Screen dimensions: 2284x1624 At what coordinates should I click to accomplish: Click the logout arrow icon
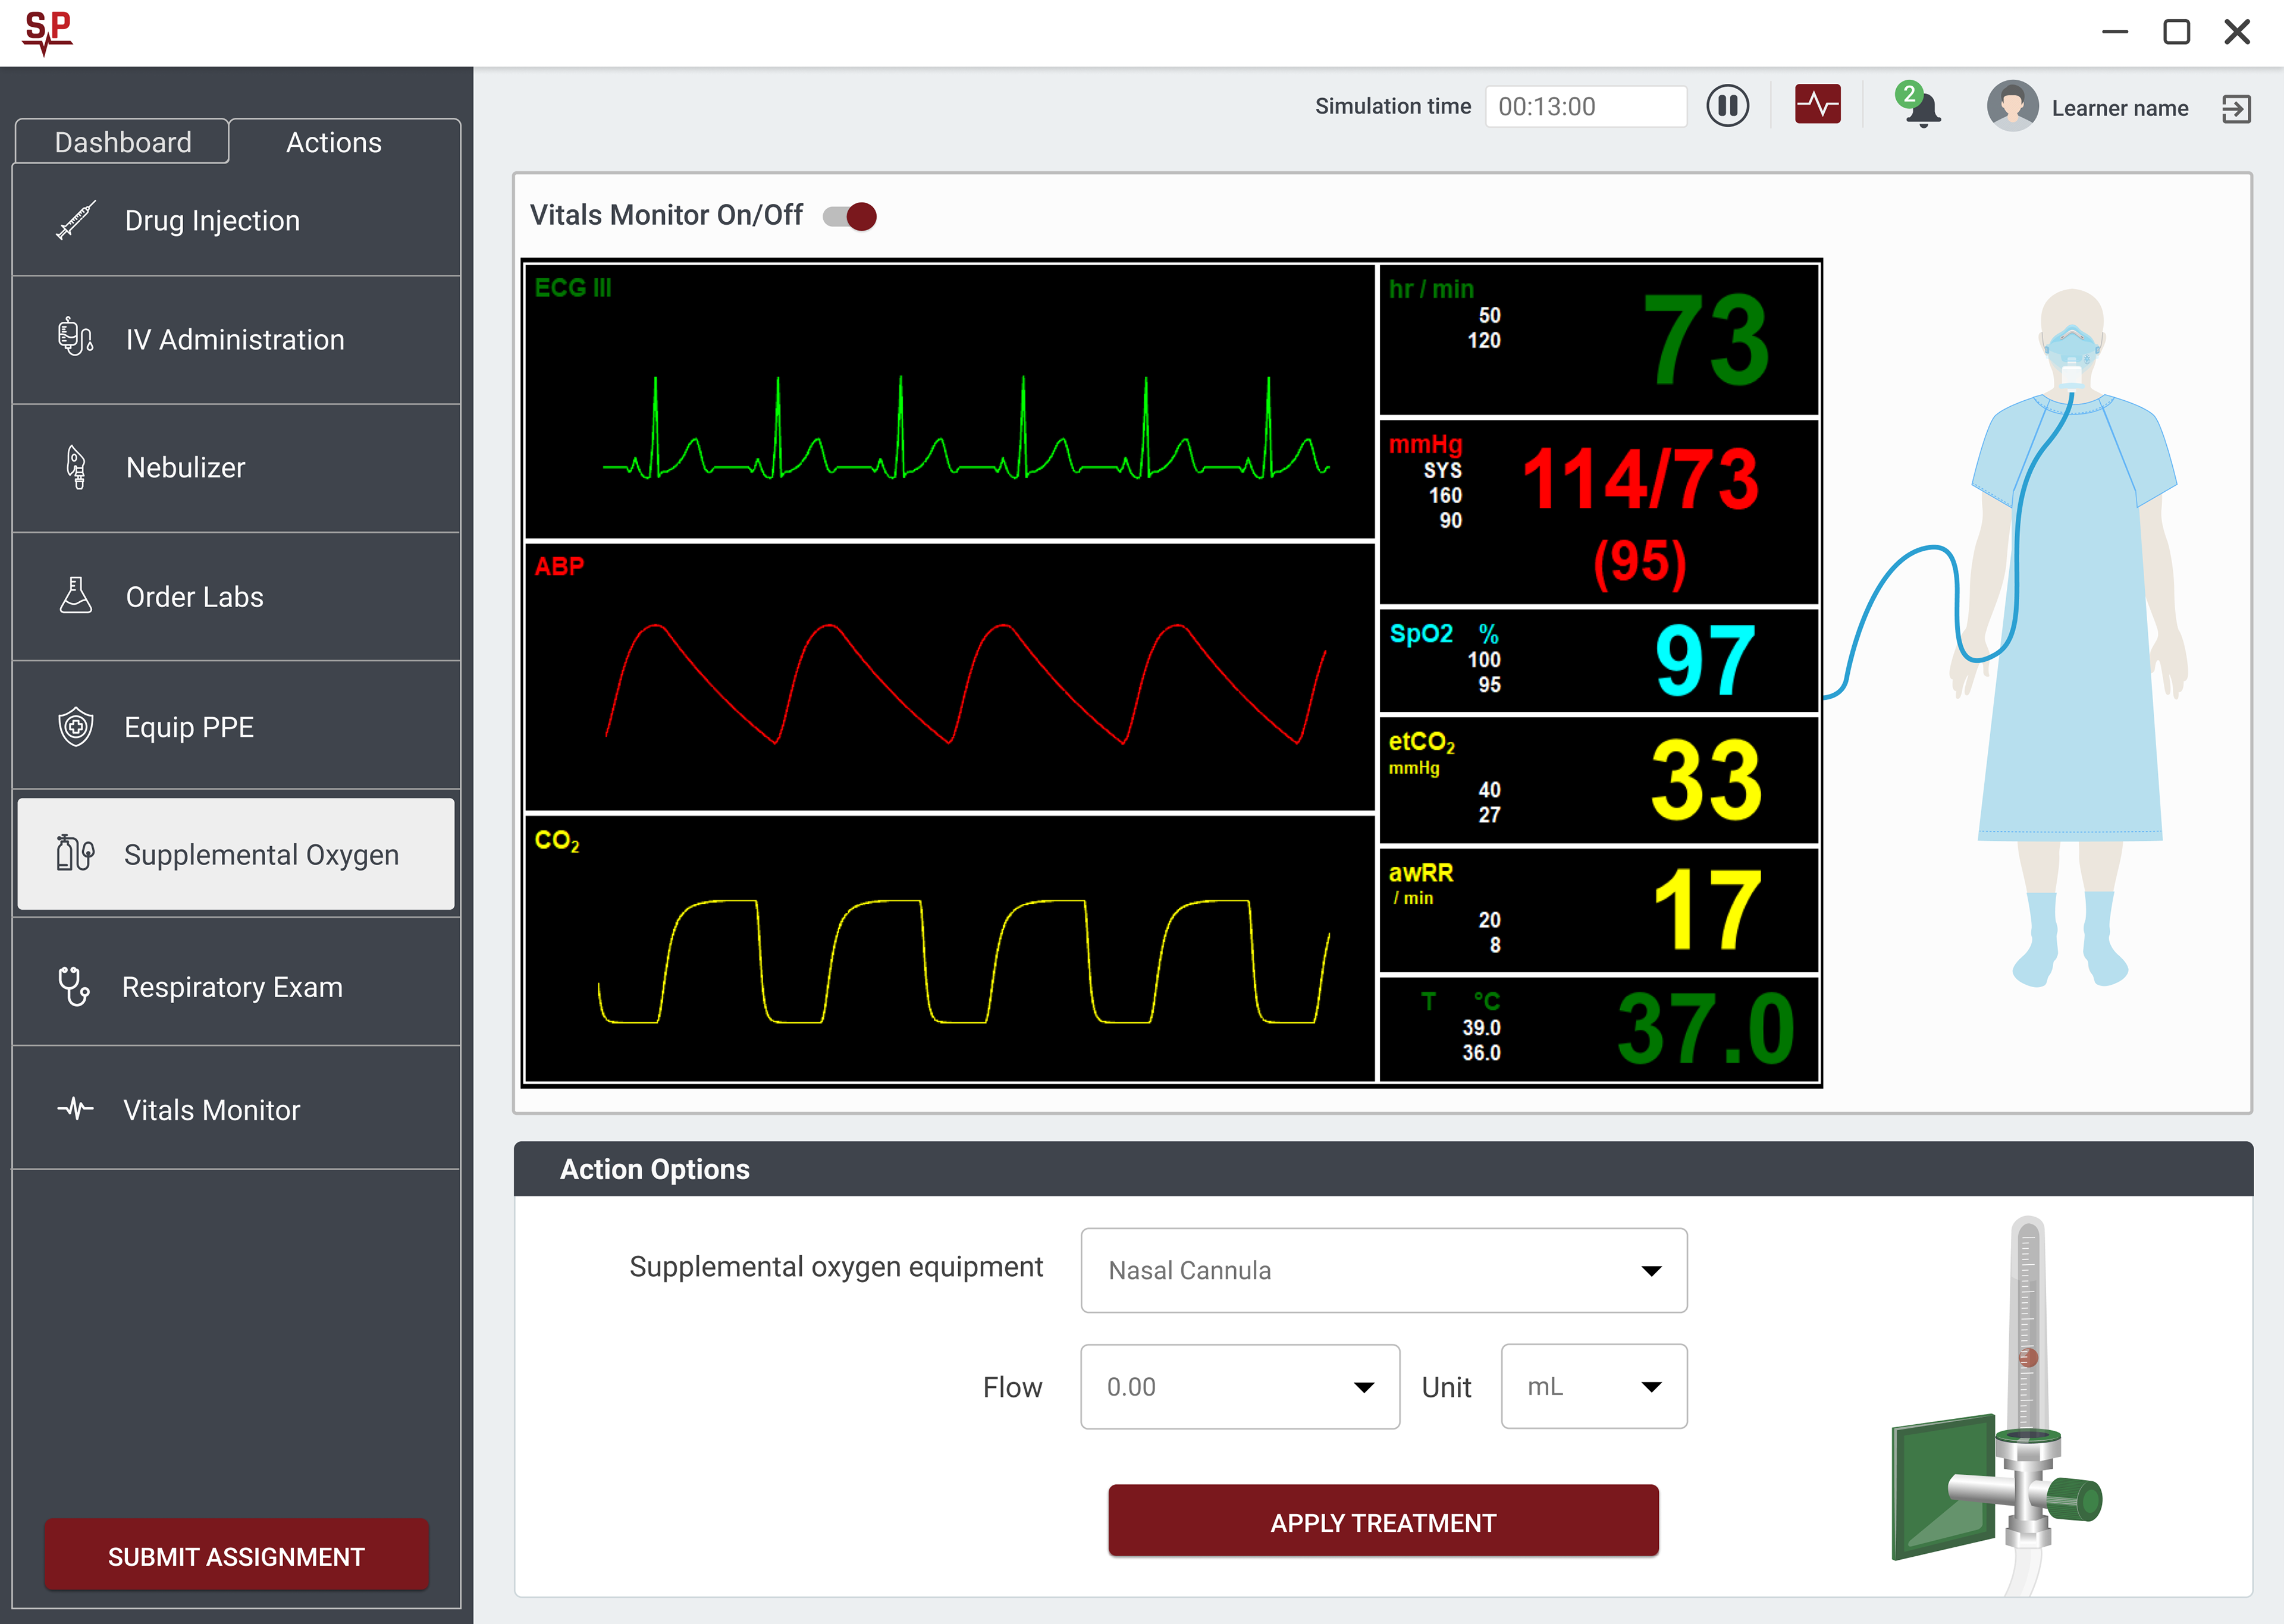(2236, 109)
